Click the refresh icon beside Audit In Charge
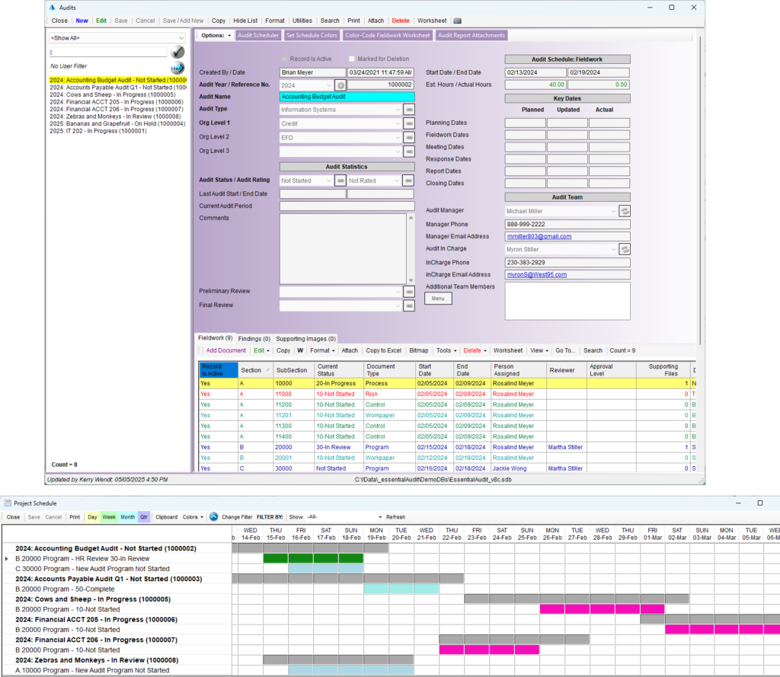Screen dimensions: 780x677 point(625,249)
